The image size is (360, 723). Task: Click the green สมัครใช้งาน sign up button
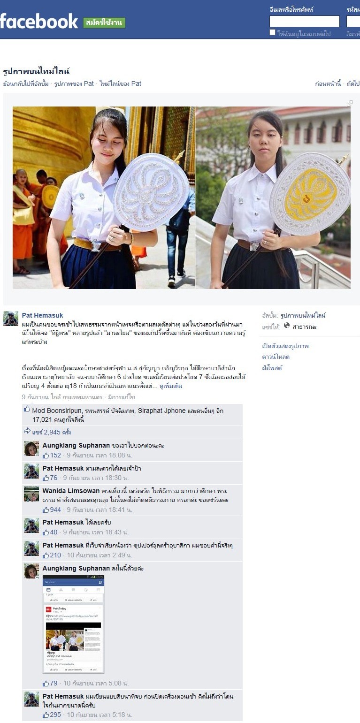click(x=104, y=23)
